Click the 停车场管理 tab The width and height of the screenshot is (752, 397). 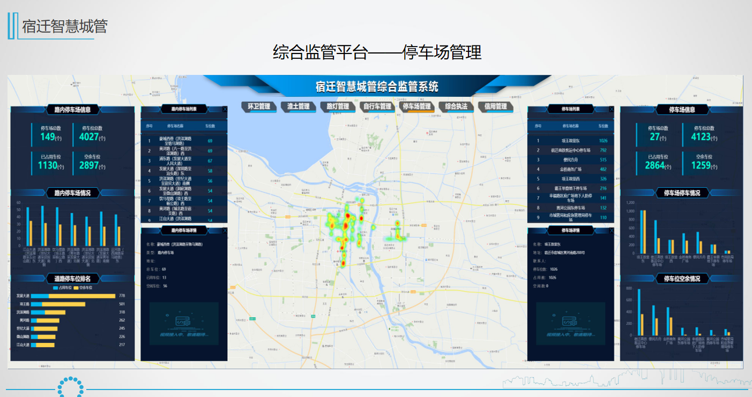(417, 106)
